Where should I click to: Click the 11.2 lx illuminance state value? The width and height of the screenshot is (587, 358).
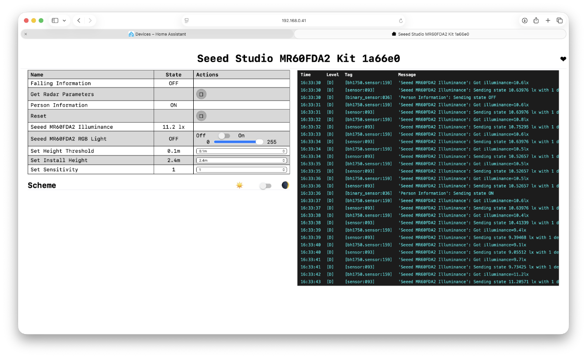[x=174, y=127]
